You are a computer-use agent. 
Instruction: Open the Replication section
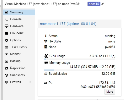19,68
